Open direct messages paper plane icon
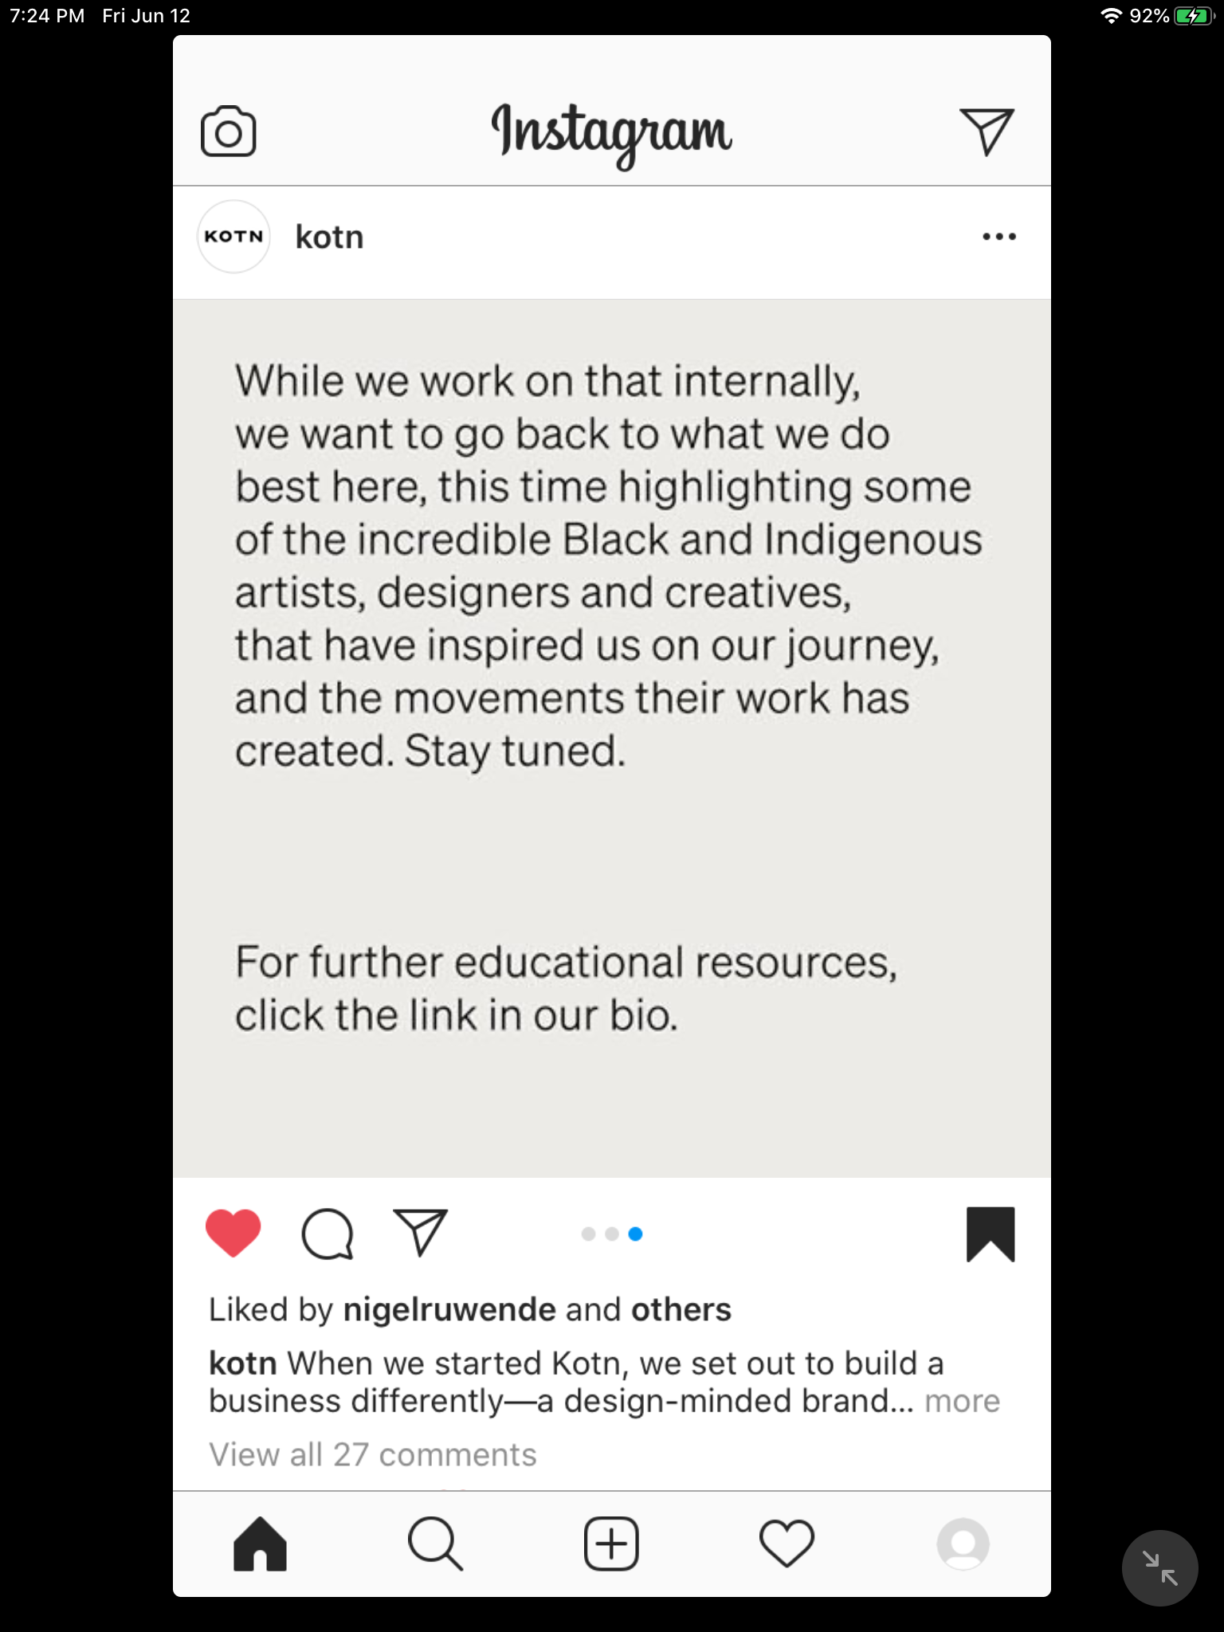This screenshot has height=1632, width=1224. [x=987, y=131]
